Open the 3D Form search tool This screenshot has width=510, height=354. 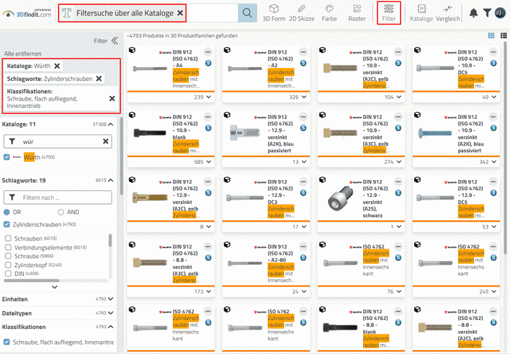pos(274,13)
